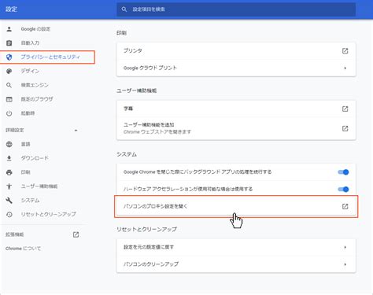Click the globe icon next to 言語

[x=9, y=144]
